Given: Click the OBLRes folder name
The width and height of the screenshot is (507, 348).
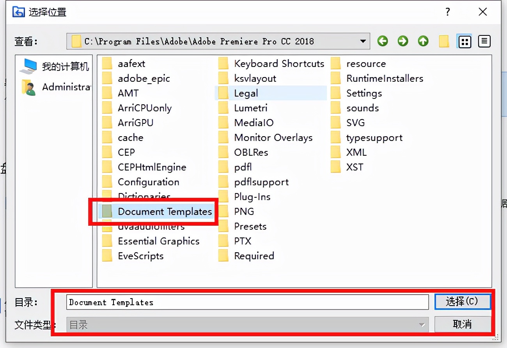Looking at the screenshot, I should pos(251,152).
